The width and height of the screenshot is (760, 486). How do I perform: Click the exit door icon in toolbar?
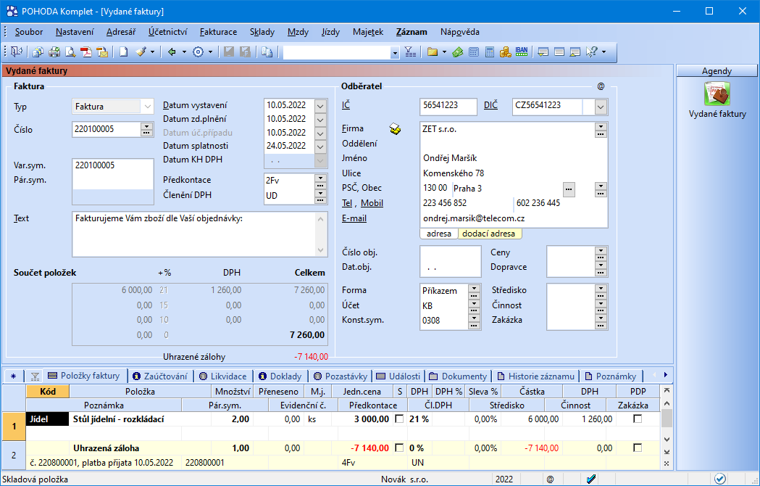pos(16,52)
